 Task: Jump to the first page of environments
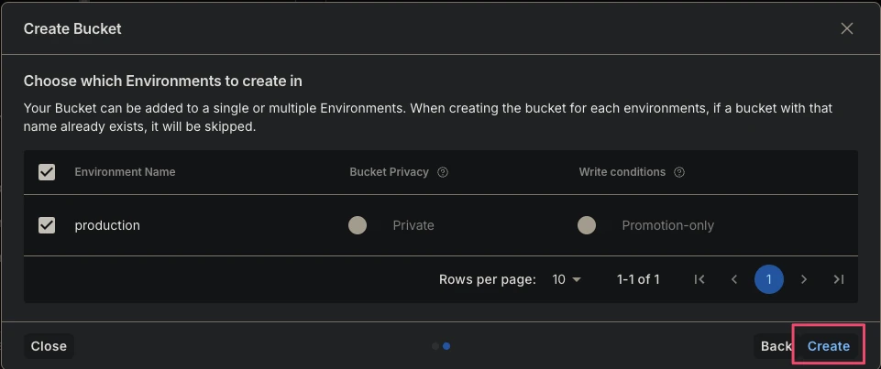tap(699, 279)
